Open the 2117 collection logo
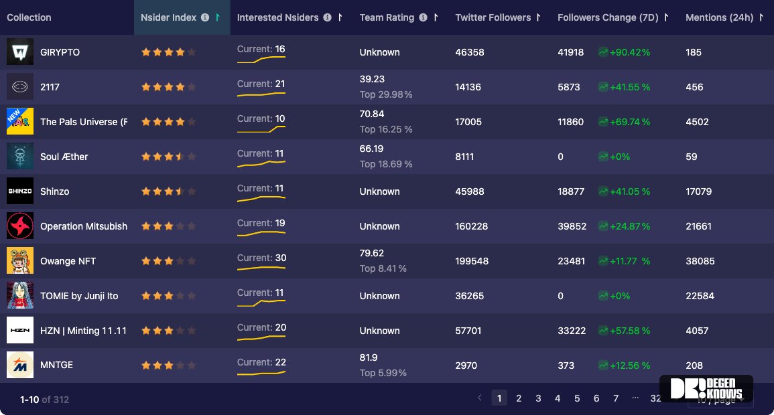774x415 pixels. tap(19, 87)
